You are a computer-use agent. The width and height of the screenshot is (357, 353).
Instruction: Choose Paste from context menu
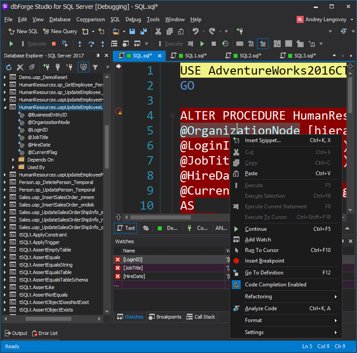pyautogui.click(x=286, y=173)
